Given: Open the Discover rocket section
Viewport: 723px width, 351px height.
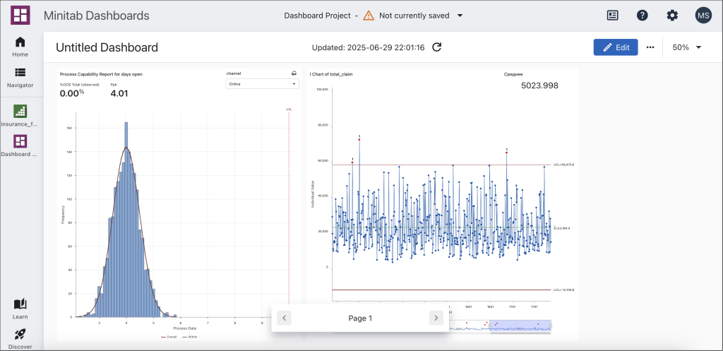Looking at the screenshot, I should tap(20, 340).
